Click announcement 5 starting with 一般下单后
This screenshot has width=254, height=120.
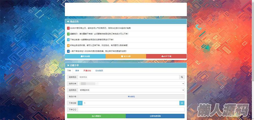[126, 51]
